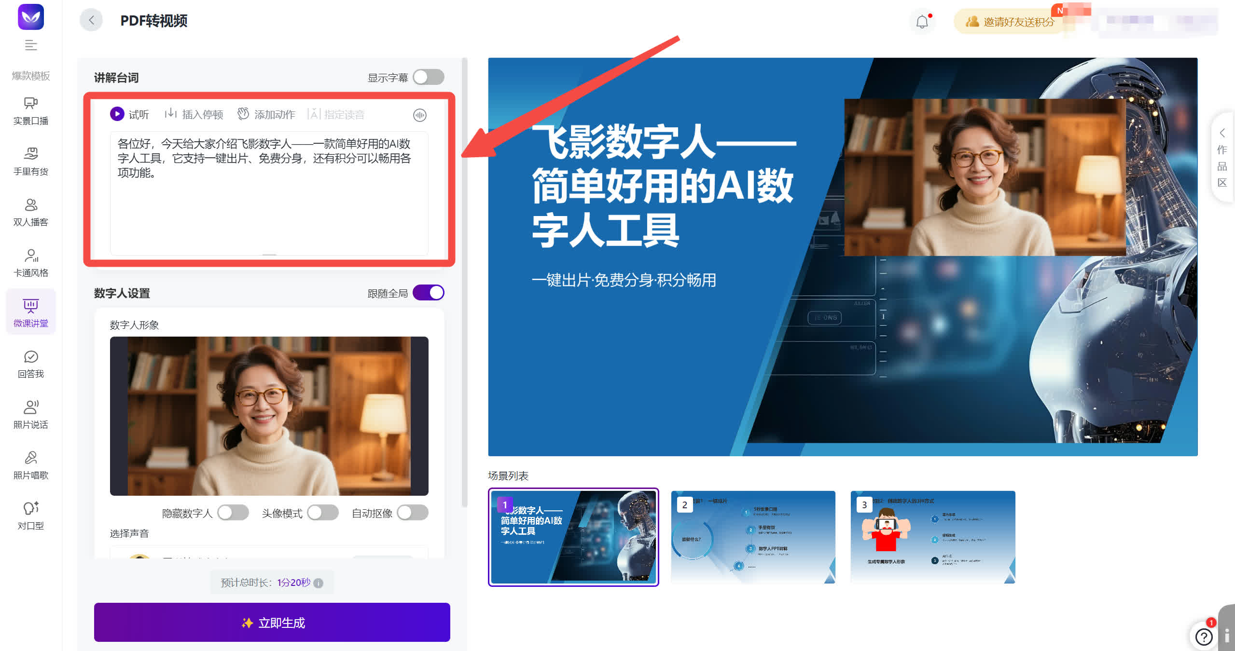Go back with the left arrow button
The height and width of the screenshot is (651, 1235).
91,20
